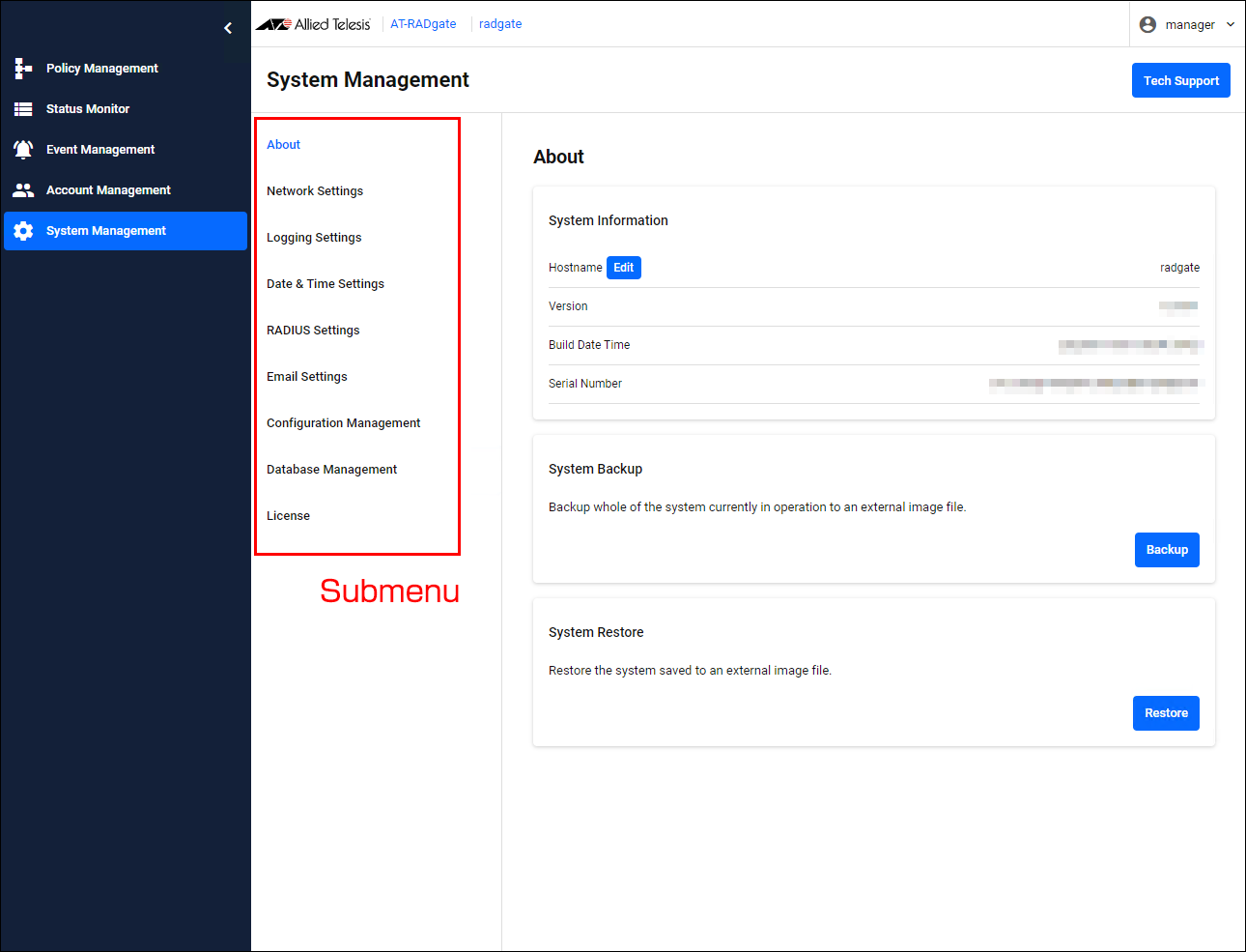Open Configuration Management page
Screen dimensions: 1246x952
[x=343, y=423]
